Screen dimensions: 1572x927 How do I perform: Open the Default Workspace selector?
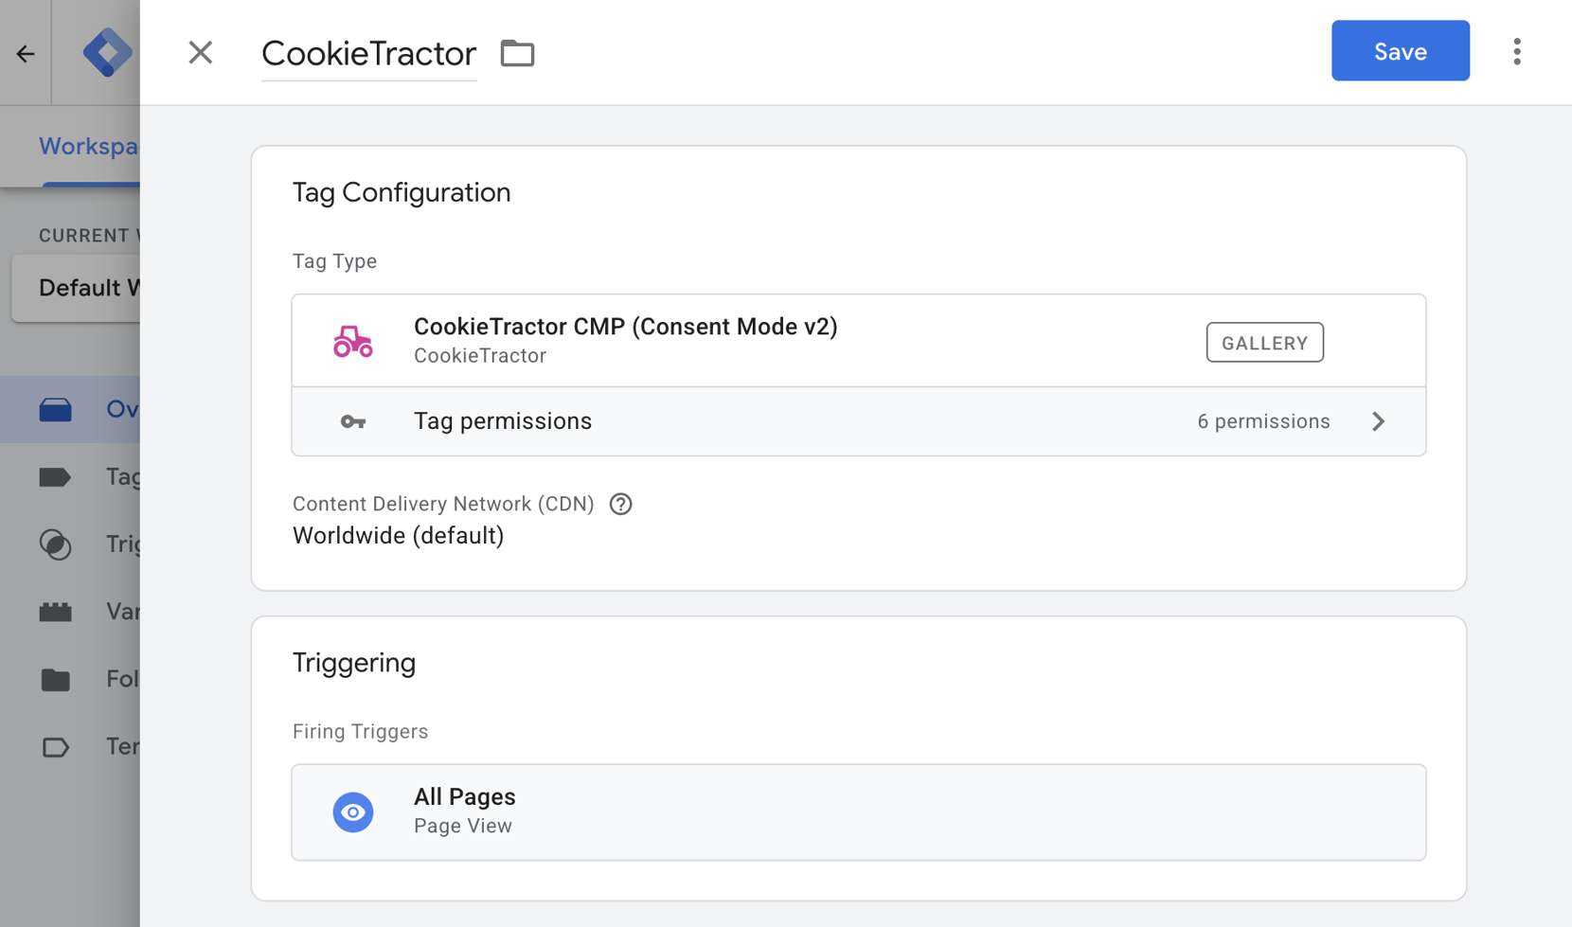click(x=77, y=288)
